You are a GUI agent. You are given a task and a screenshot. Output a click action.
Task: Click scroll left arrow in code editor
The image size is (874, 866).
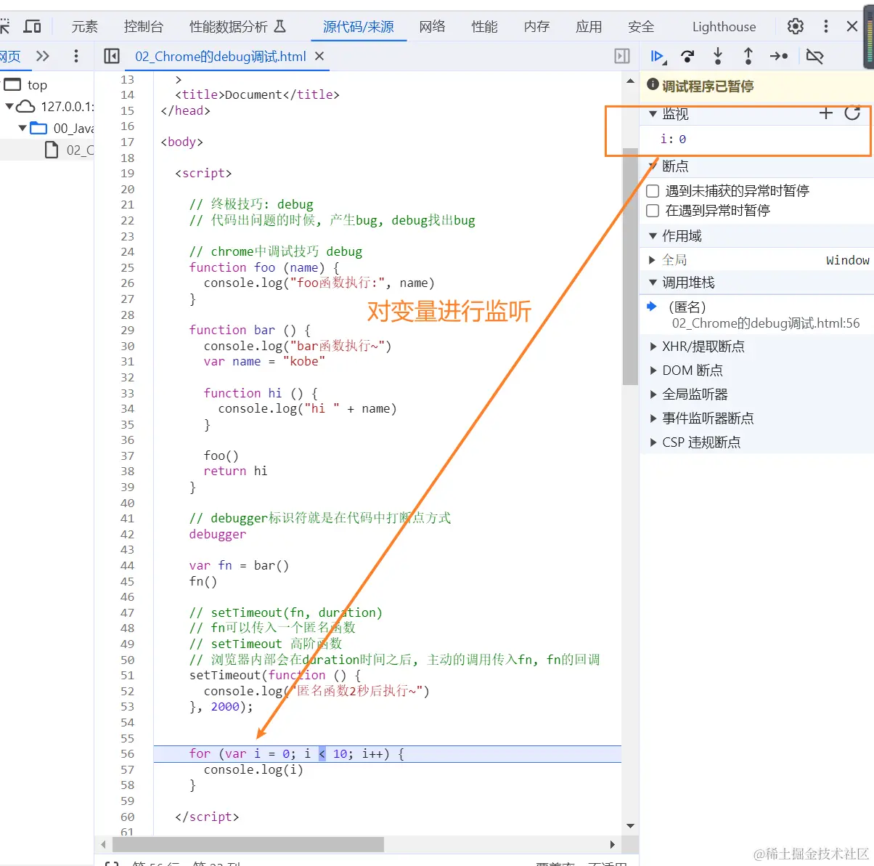click(104, 844)
